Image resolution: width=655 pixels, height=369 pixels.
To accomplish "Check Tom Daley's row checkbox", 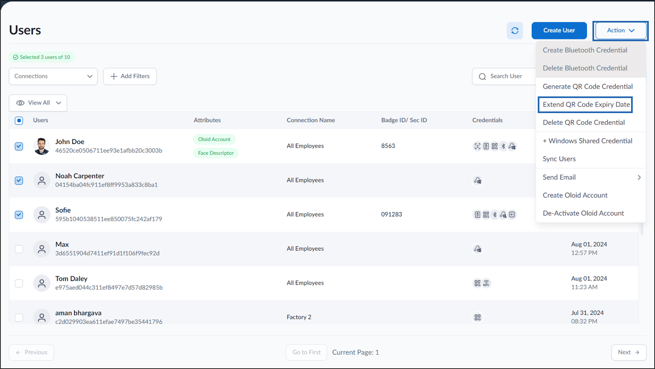I will [x=19, y=283].
